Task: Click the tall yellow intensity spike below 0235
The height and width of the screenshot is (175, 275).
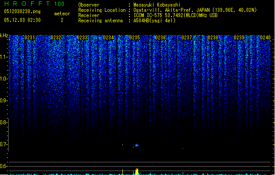Action: click(137, 171)
